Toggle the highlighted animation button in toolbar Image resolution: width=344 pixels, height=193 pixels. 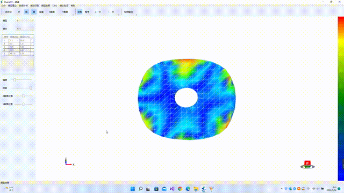[80, 12]
